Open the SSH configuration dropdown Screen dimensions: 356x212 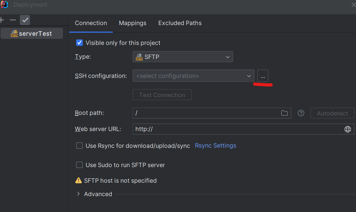point(193,76)
